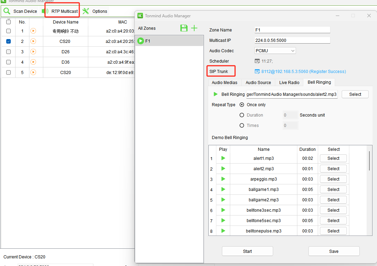Preview arpeggio.mp3 with play icon

coord(223,179)
